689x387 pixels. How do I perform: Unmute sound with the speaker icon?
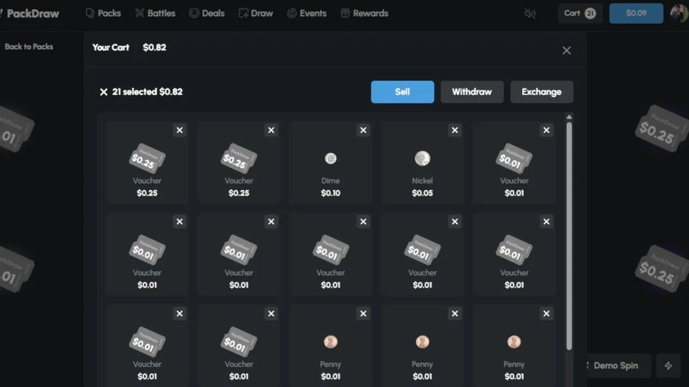tap(530, 13)
